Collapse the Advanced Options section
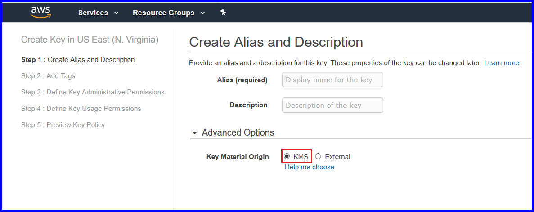 tap(233, 132)
